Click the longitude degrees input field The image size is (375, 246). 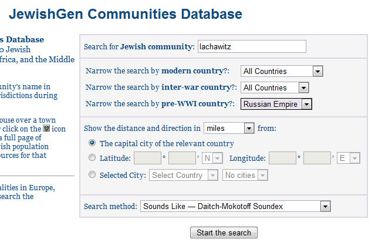[282, 158]
